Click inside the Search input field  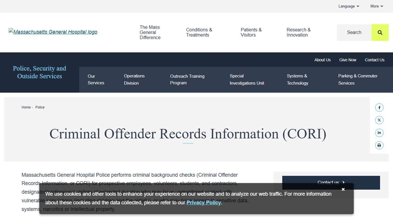click(354, 32)
